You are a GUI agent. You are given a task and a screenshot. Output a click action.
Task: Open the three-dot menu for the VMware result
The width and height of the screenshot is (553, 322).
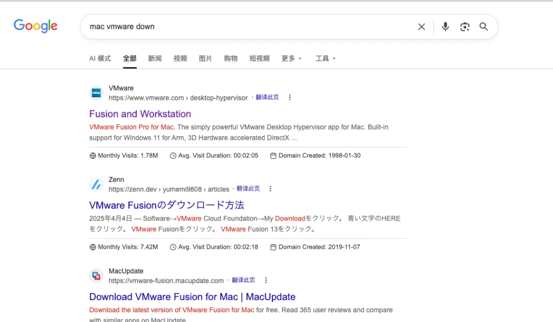289,97
